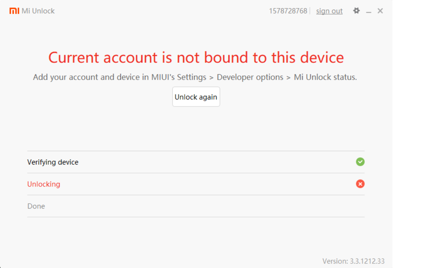Click 'MIUI's Settings' in the instruction text
441x268 pixels.
click(179, 77)
